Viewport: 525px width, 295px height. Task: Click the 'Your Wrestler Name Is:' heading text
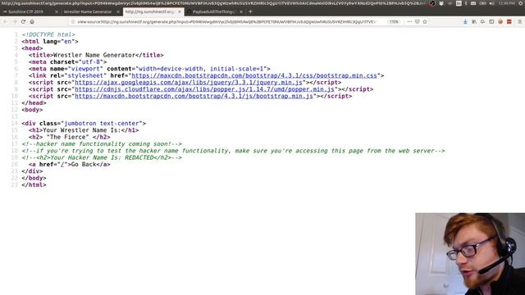(82, 130)
